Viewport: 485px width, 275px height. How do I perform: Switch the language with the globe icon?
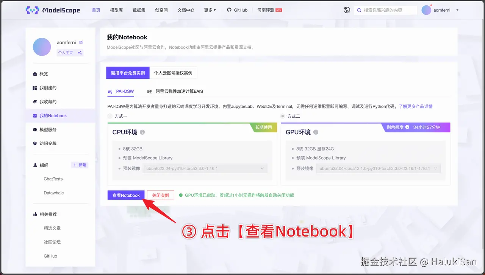pyautogui.click(x=347, y=10)
